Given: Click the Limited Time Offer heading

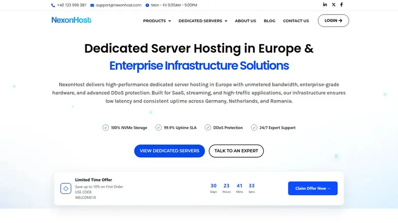Looking at the screenshot, I should click(93, 180).
